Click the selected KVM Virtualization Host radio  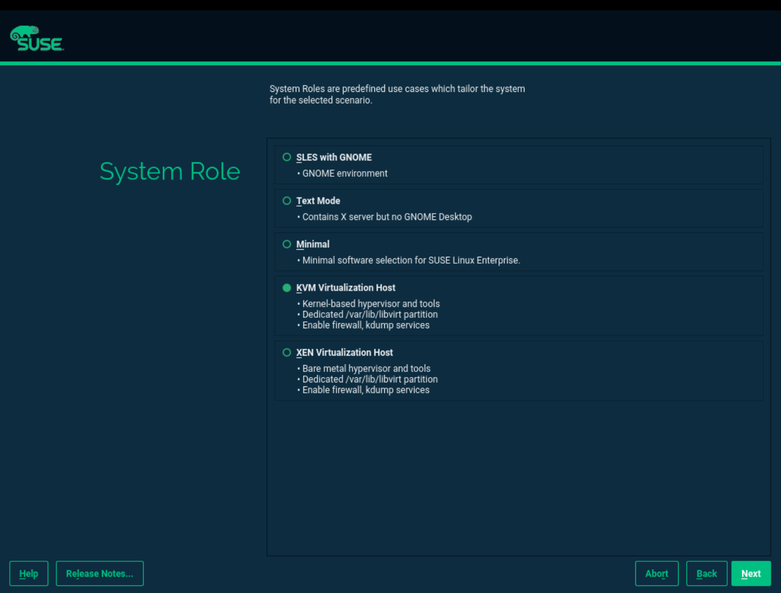[x=287, y=288]
